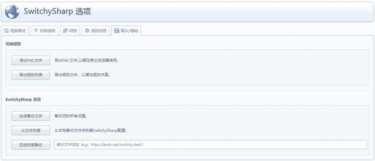Click the gear icon on 通用设置 tab

click(x=87, y=31)
